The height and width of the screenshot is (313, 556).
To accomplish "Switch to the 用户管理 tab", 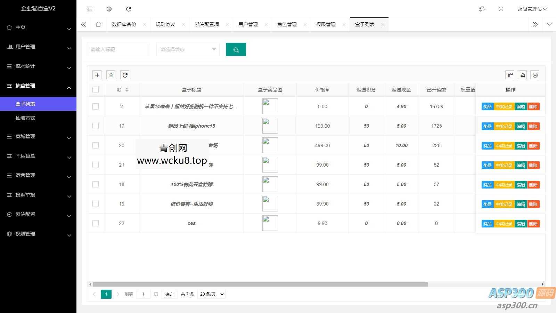I will 248,24.
